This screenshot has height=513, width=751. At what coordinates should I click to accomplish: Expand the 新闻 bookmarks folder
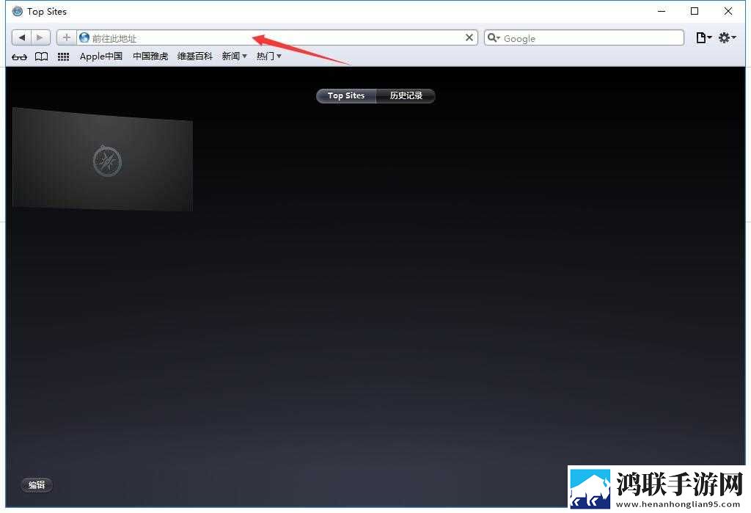coord(234,56)
